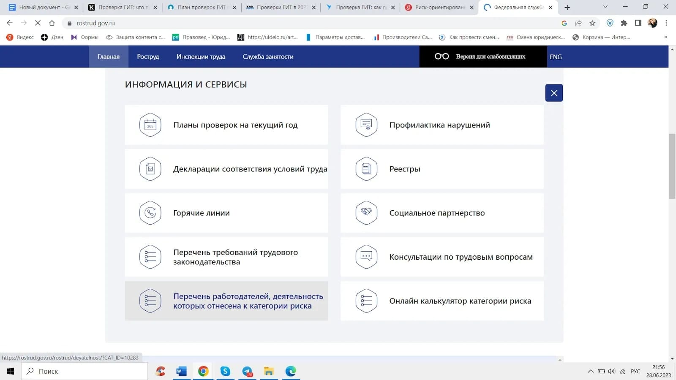
Task: Click the chat bubble icon for Консультации
Action: click(366, 257)
